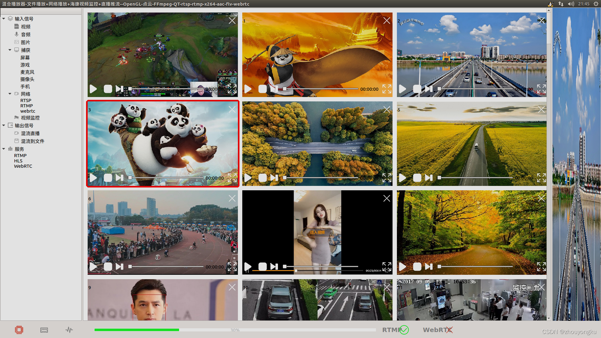
Task: Close video panel 5
Action: point(541,110)
